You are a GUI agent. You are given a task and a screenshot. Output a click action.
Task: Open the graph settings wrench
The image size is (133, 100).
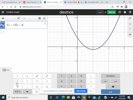point(130,18)
